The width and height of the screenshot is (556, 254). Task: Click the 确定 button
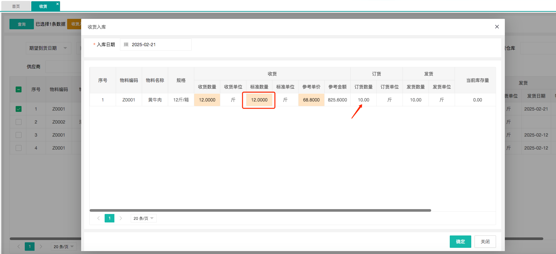click(460, 242)
